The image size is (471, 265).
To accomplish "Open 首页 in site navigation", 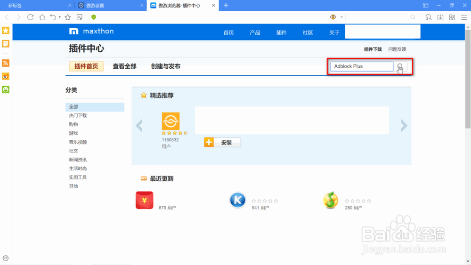I will 228,32.
